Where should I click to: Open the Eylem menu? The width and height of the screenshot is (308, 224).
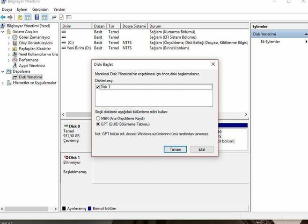tap(22, 9)
